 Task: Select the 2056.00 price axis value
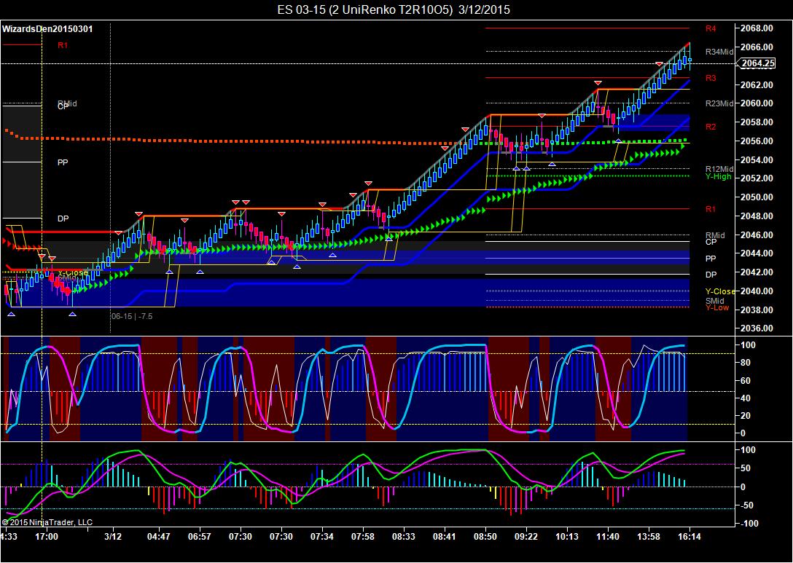click(x=757, y=141)
